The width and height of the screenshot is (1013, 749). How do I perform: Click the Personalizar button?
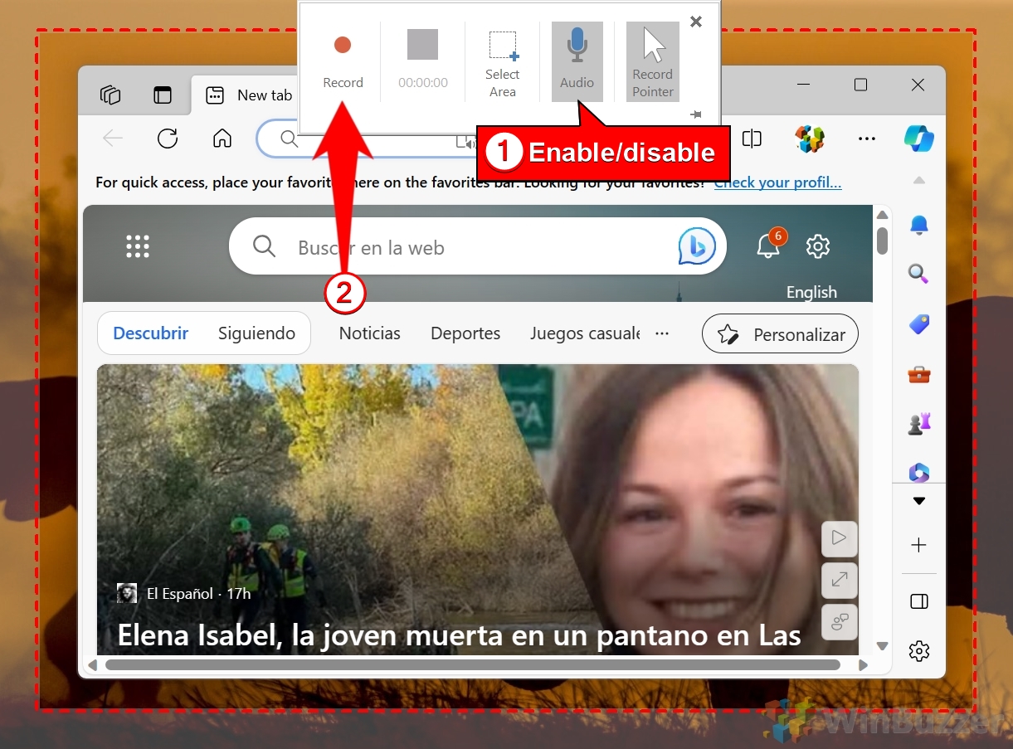[x=780, y=334]
